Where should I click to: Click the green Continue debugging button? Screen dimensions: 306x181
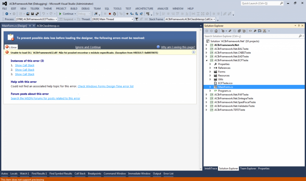(66, 14)
